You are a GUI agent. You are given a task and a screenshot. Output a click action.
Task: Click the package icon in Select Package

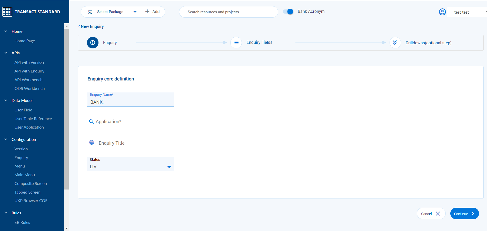90,12
